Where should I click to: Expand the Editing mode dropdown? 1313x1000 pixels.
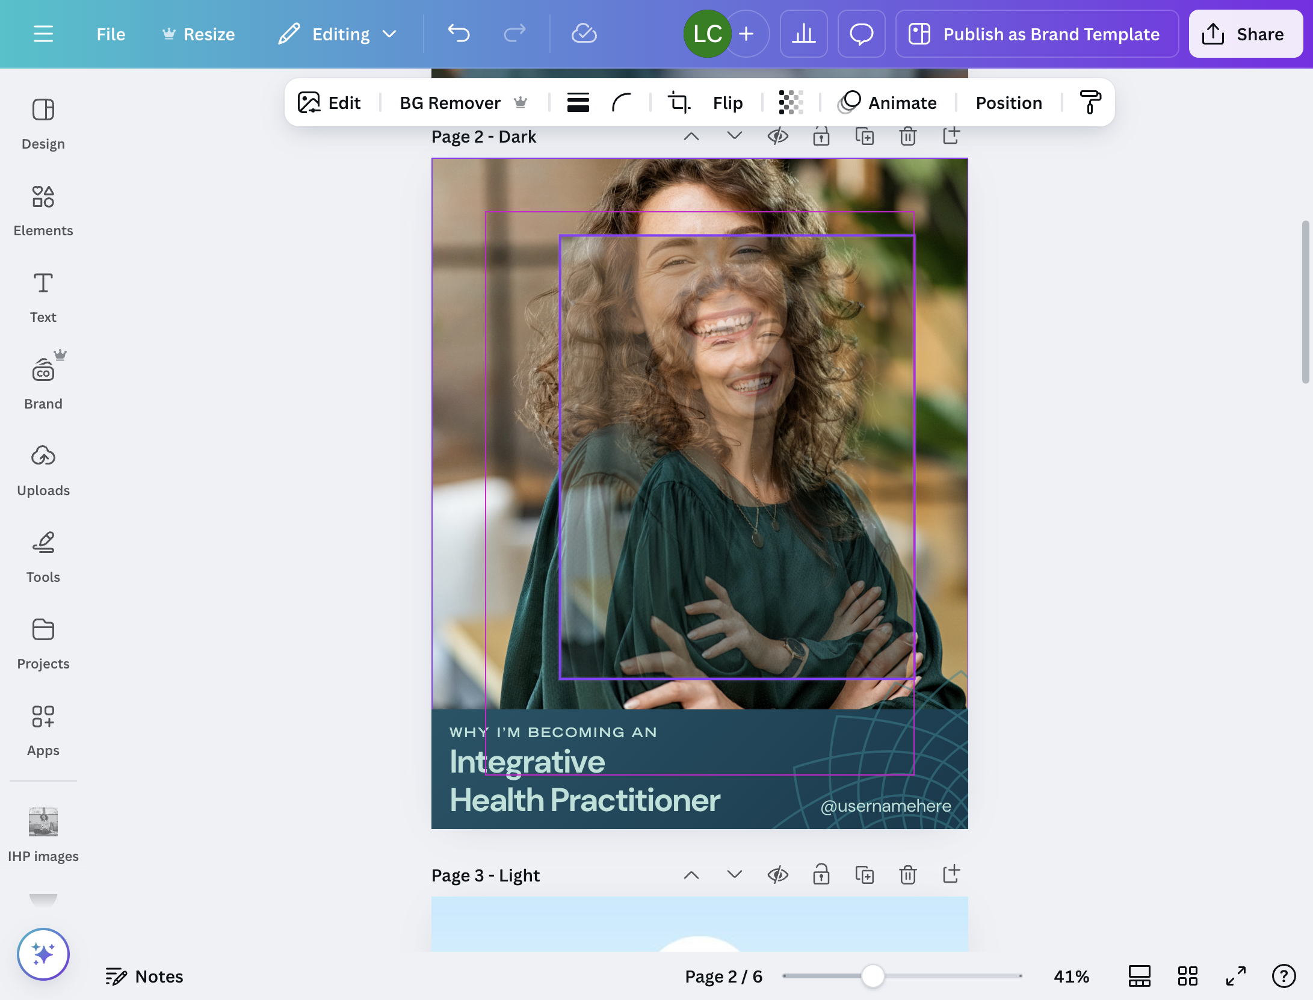(338, 34)
